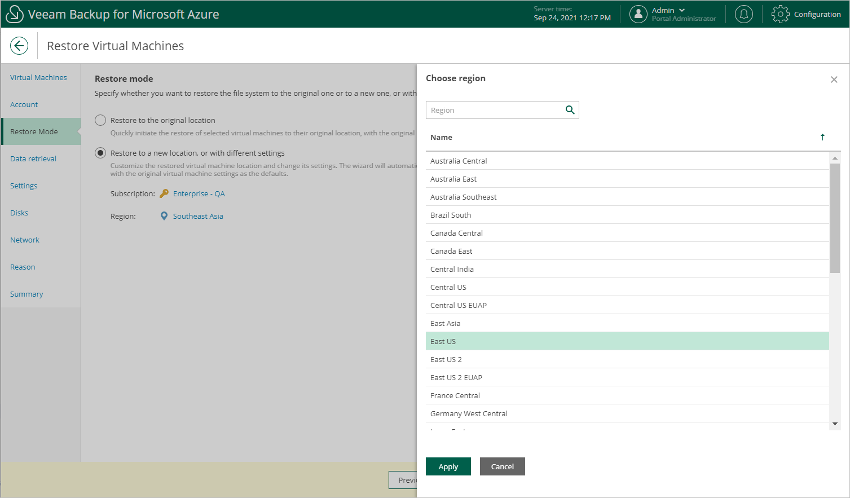Image resolution: width=850 pixels, height=498 pixels.
Task: Click the search magnifier icon
Action: point(570,110)
